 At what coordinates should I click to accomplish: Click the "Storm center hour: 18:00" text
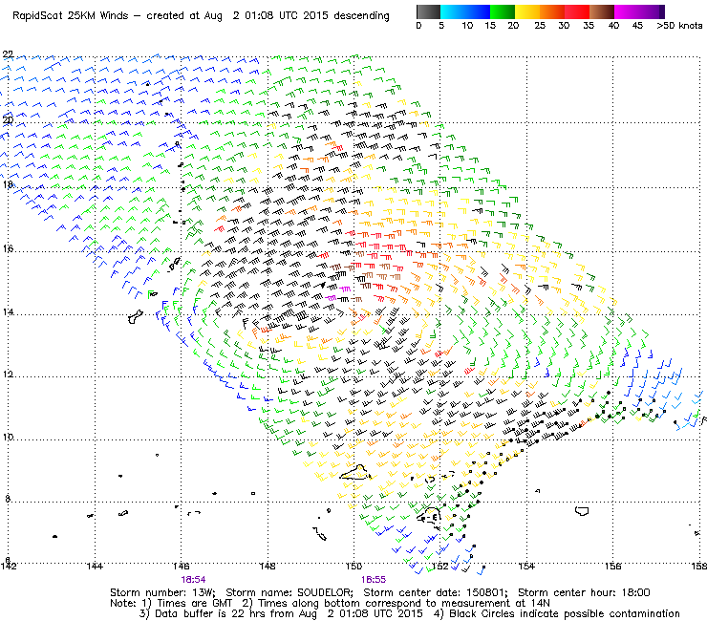584,592
